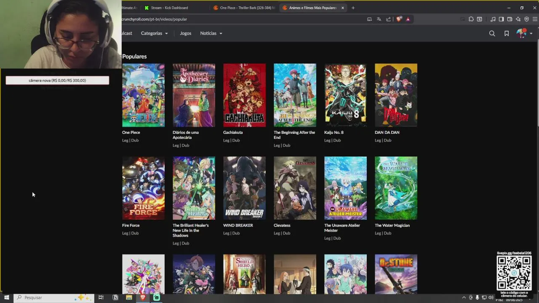Screen dimensions: 539x303
Task: Open the Gachiakuta poster
Action: point(244,95)
